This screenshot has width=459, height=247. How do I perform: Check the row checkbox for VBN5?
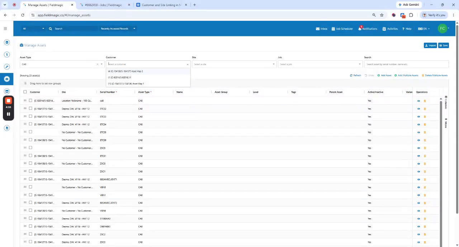click(x=30, y=187)
